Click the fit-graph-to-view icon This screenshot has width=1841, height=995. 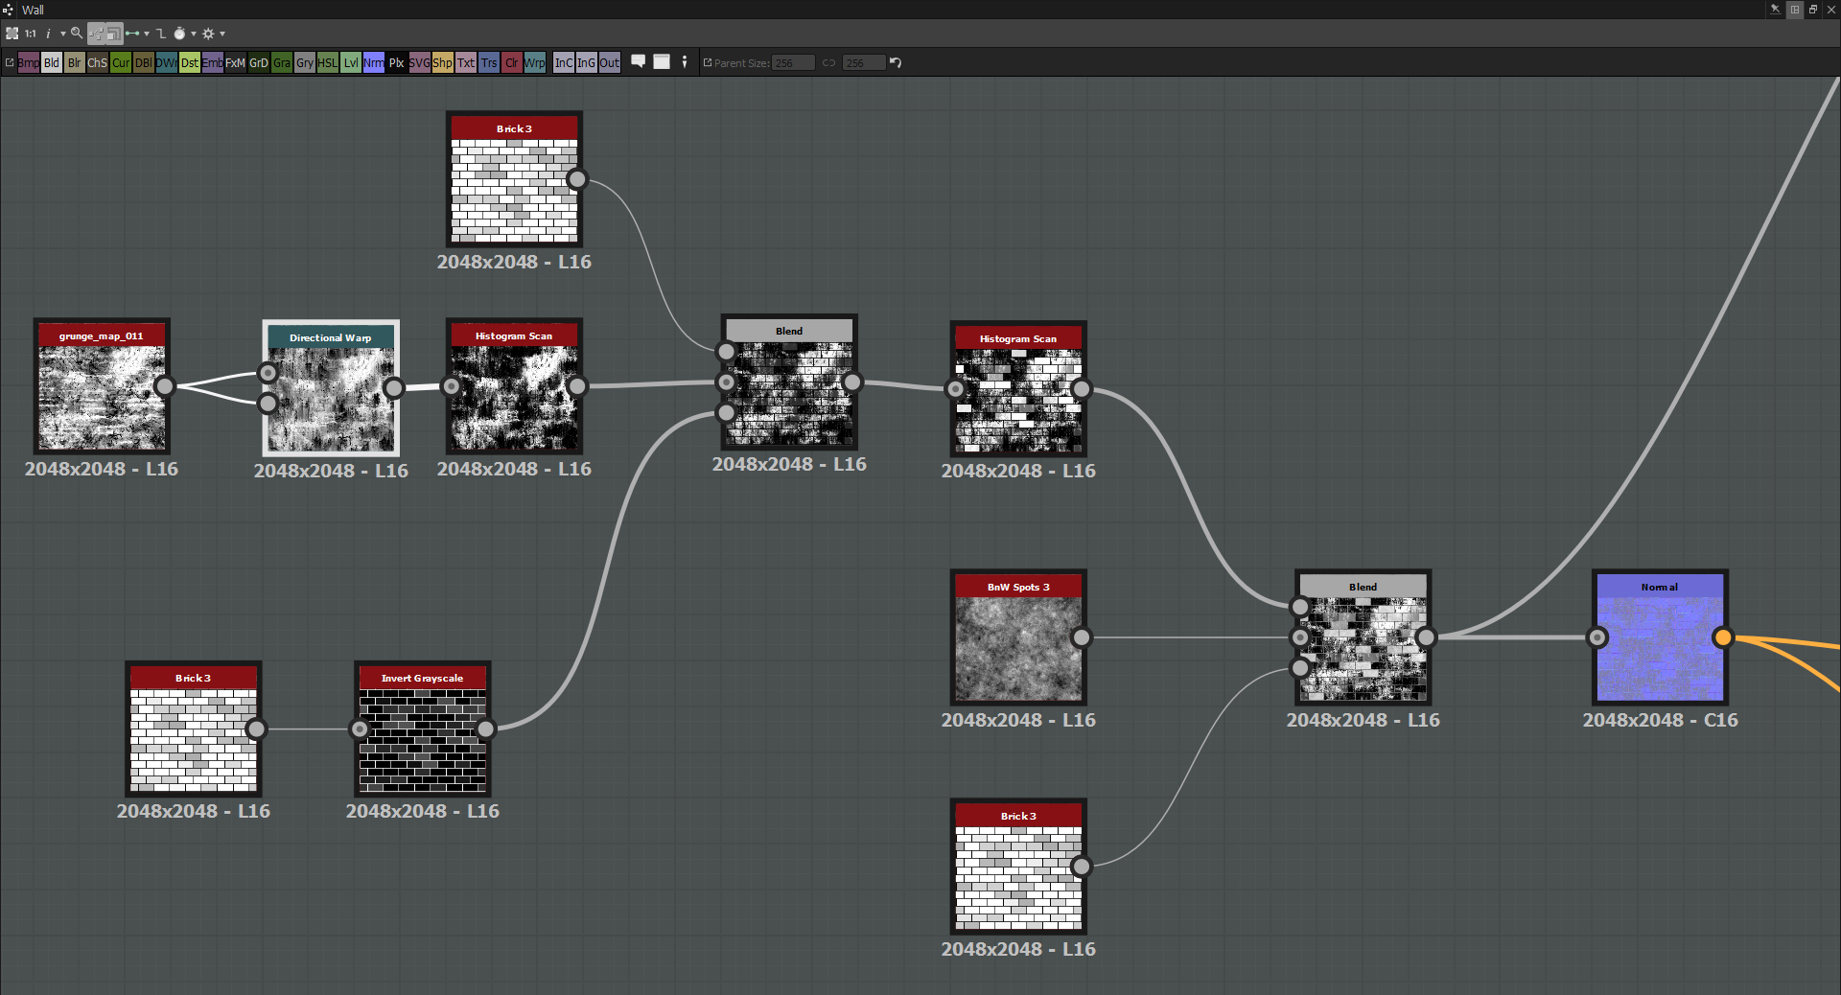(12, 34)
